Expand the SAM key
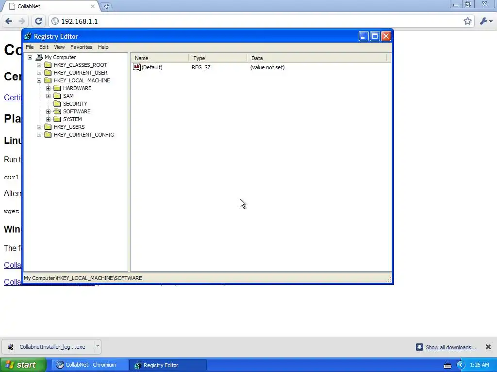Viewport: 497px width, 372px height. pos(48,96)
